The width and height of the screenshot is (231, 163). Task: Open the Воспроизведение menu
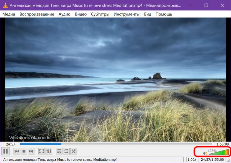click(x=37, y=14)
